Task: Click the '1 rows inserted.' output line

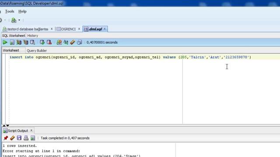Action: point(20,146)
